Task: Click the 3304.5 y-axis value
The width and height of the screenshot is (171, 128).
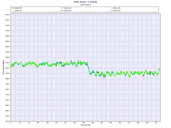Action: (x=8, y=84)
